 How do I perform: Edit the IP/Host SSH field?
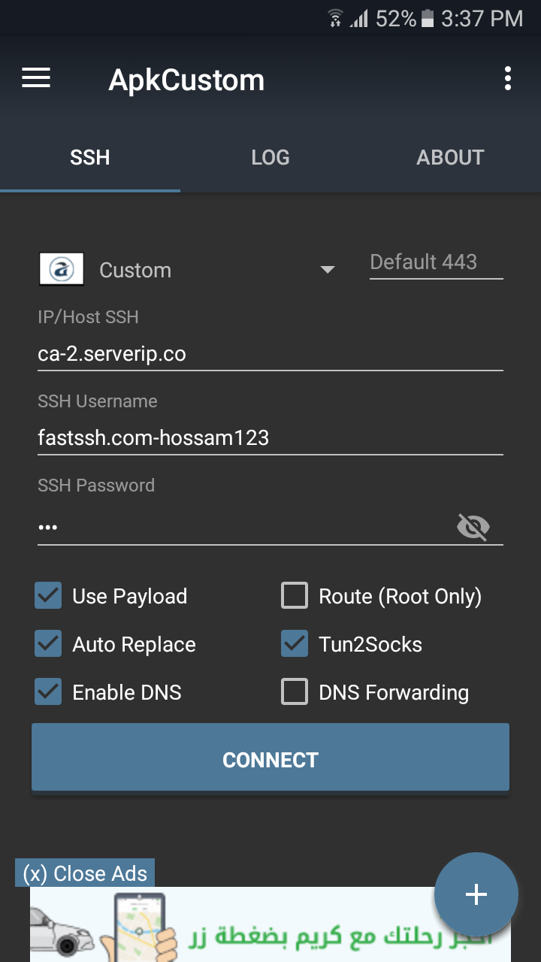(x=270, y=353)
